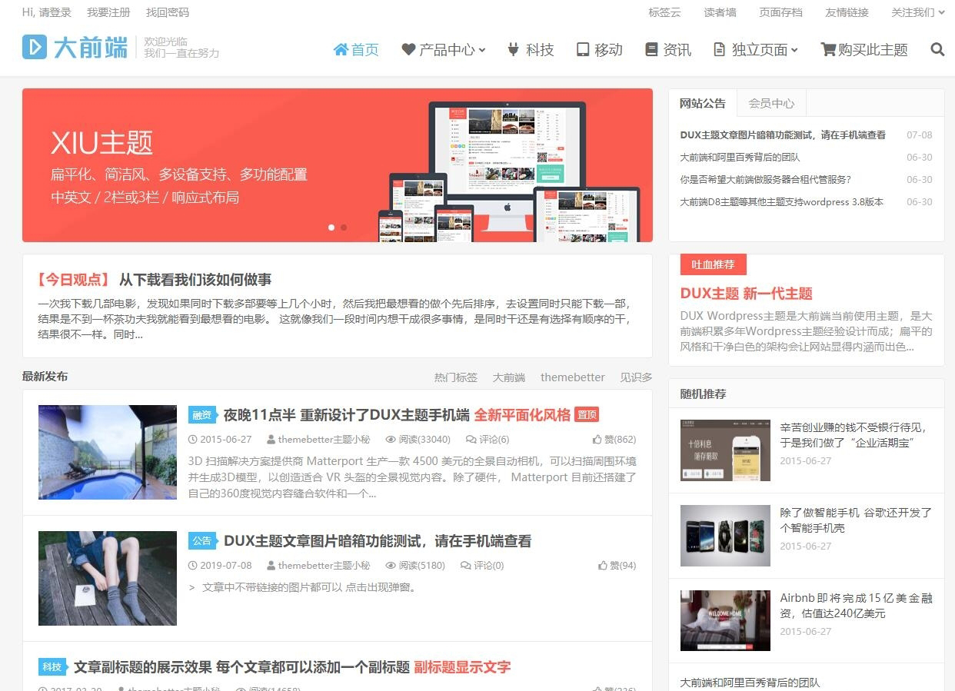This screenshot has height=691, width=955.
Task: Switch to second carousel slide dot
Action: pyautogui.click(x=344, y=228)
